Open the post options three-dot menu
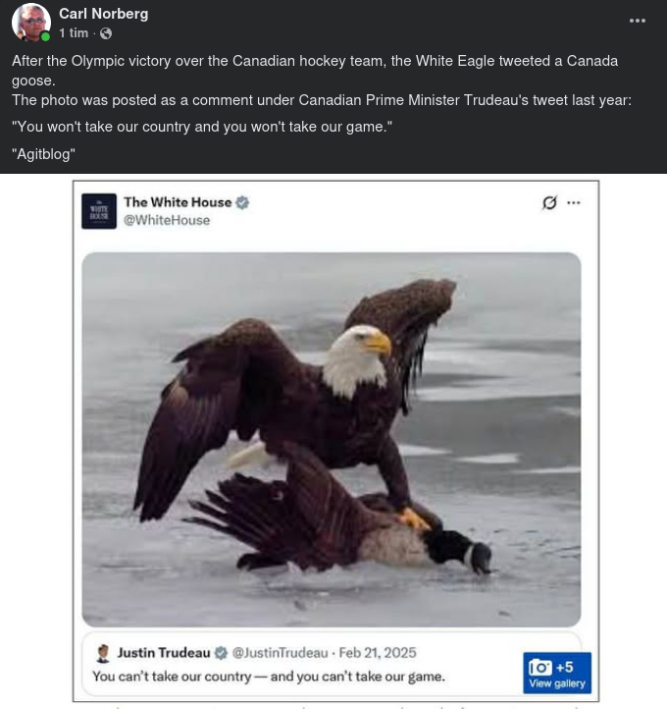 (638, 21)
